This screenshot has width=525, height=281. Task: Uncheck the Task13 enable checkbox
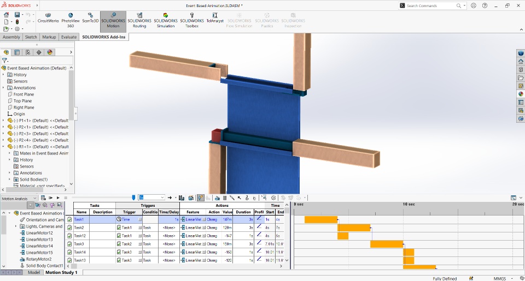pos(69,260)
